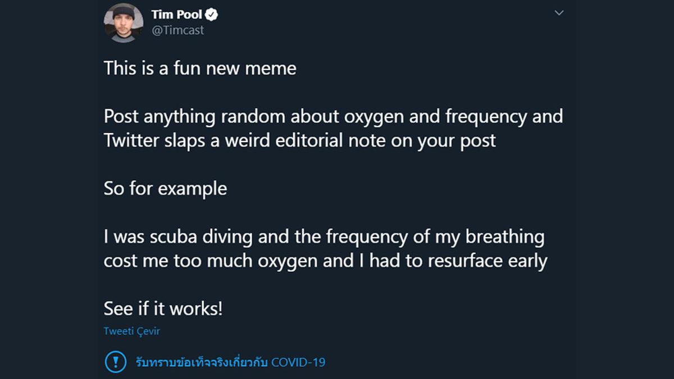The height and width of the screenshot is (379, 674).
Task: Click the Tweeti Çevir translate link
Action: tap(132, 331)
